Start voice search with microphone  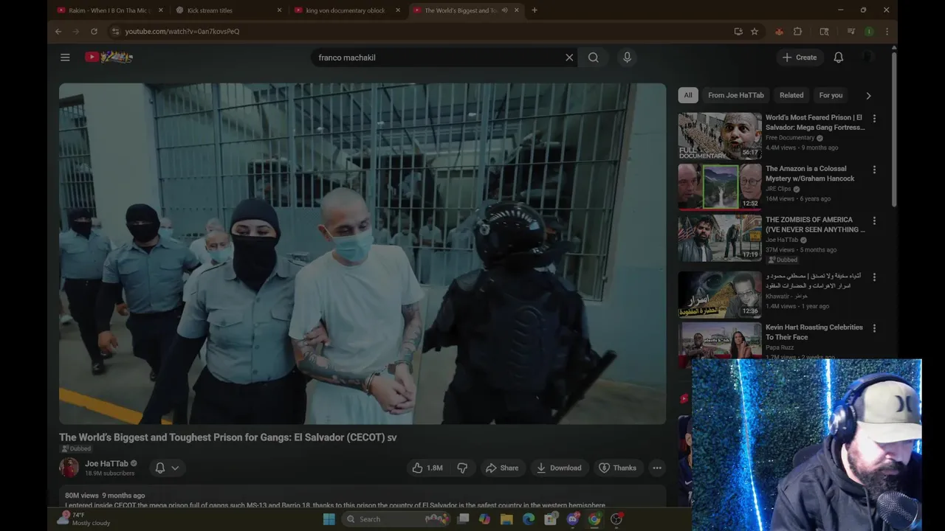tap(627, 58)
